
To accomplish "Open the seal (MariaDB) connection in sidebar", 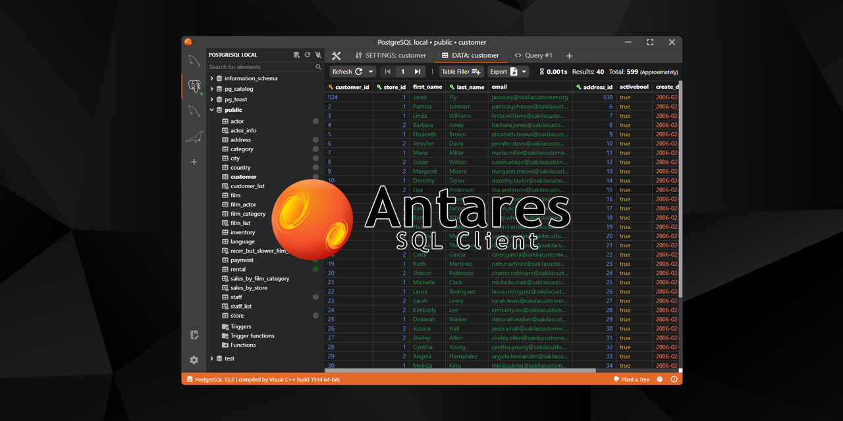I will pyautogui.click(x=194, y=137).
